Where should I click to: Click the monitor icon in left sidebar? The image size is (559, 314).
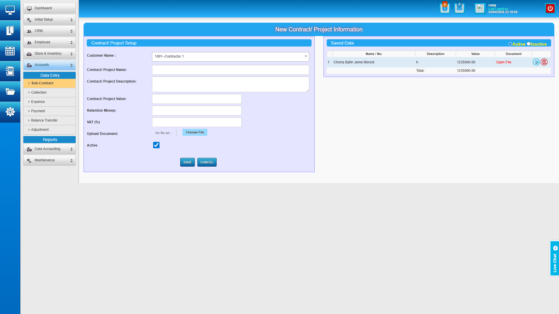[10, 10]
